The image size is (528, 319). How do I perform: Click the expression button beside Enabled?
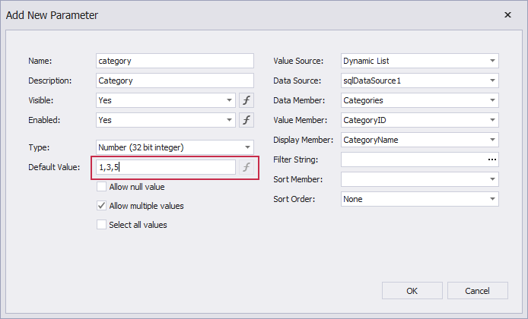tap(247, 120)
